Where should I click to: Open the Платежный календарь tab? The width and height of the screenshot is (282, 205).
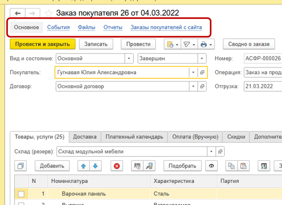pos(134,137)
